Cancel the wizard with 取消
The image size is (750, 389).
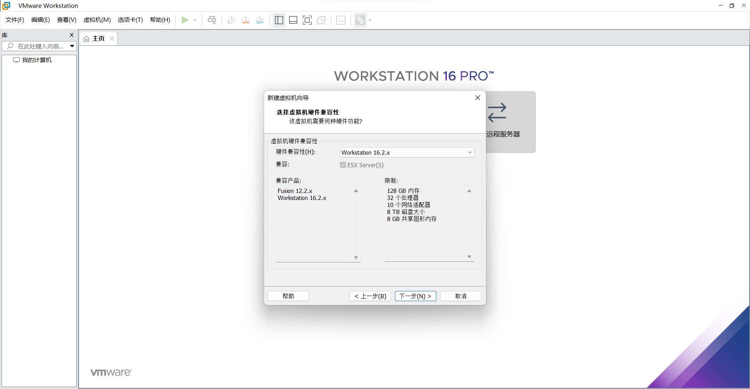tap(461, 296)
